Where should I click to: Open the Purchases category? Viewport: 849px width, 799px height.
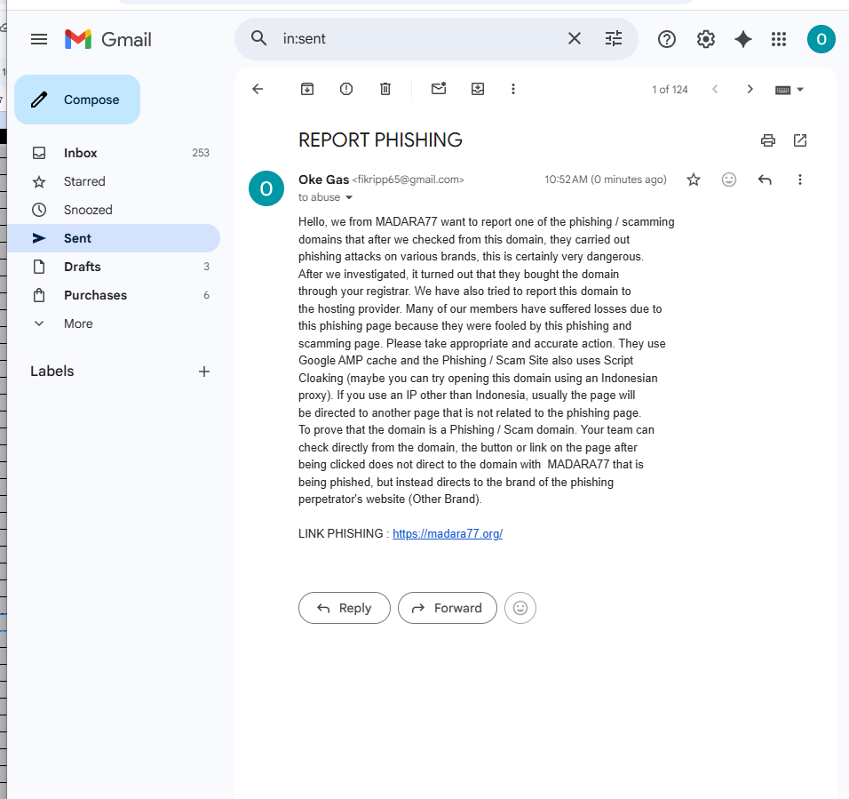(114, 295)
